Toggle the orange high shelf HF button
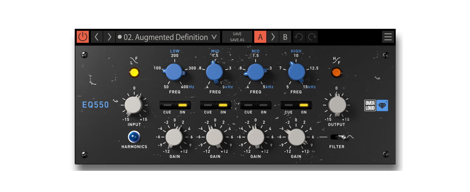Viewport: 470px width, 192px height. pos(336,72)
